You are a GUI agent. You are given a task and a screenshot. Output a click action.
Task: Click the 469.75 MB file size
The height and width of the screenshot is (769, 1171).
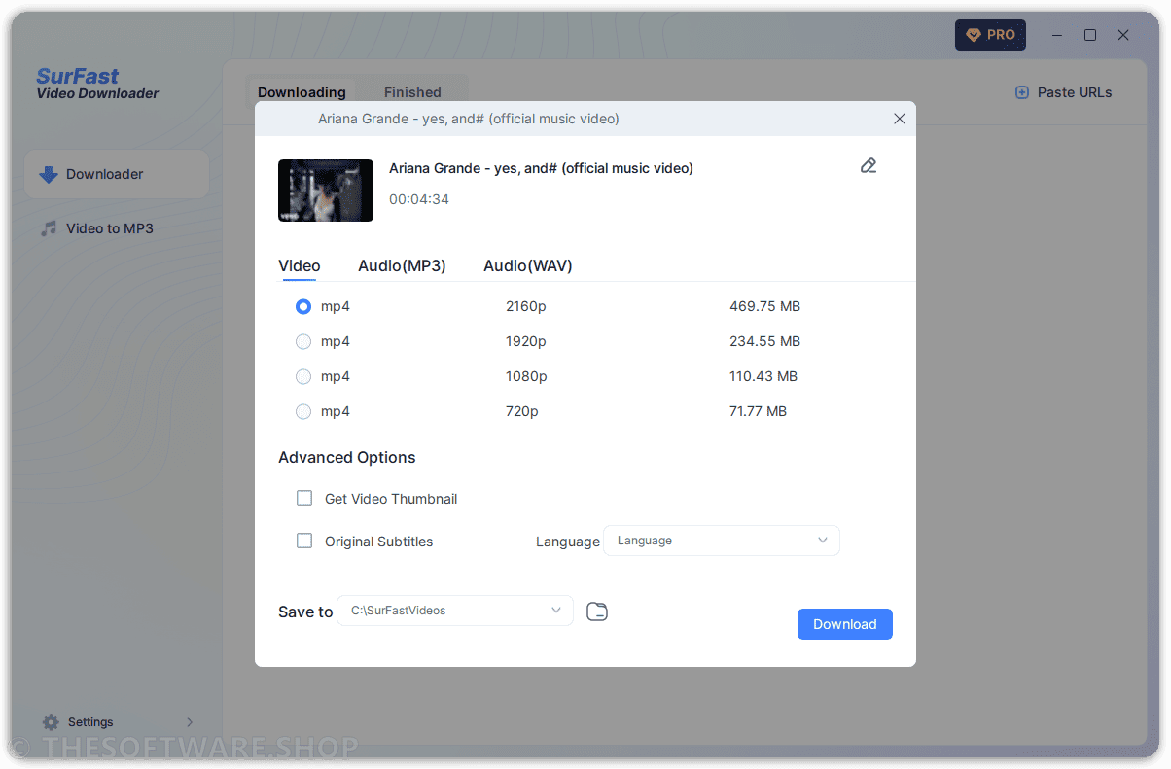764,306
